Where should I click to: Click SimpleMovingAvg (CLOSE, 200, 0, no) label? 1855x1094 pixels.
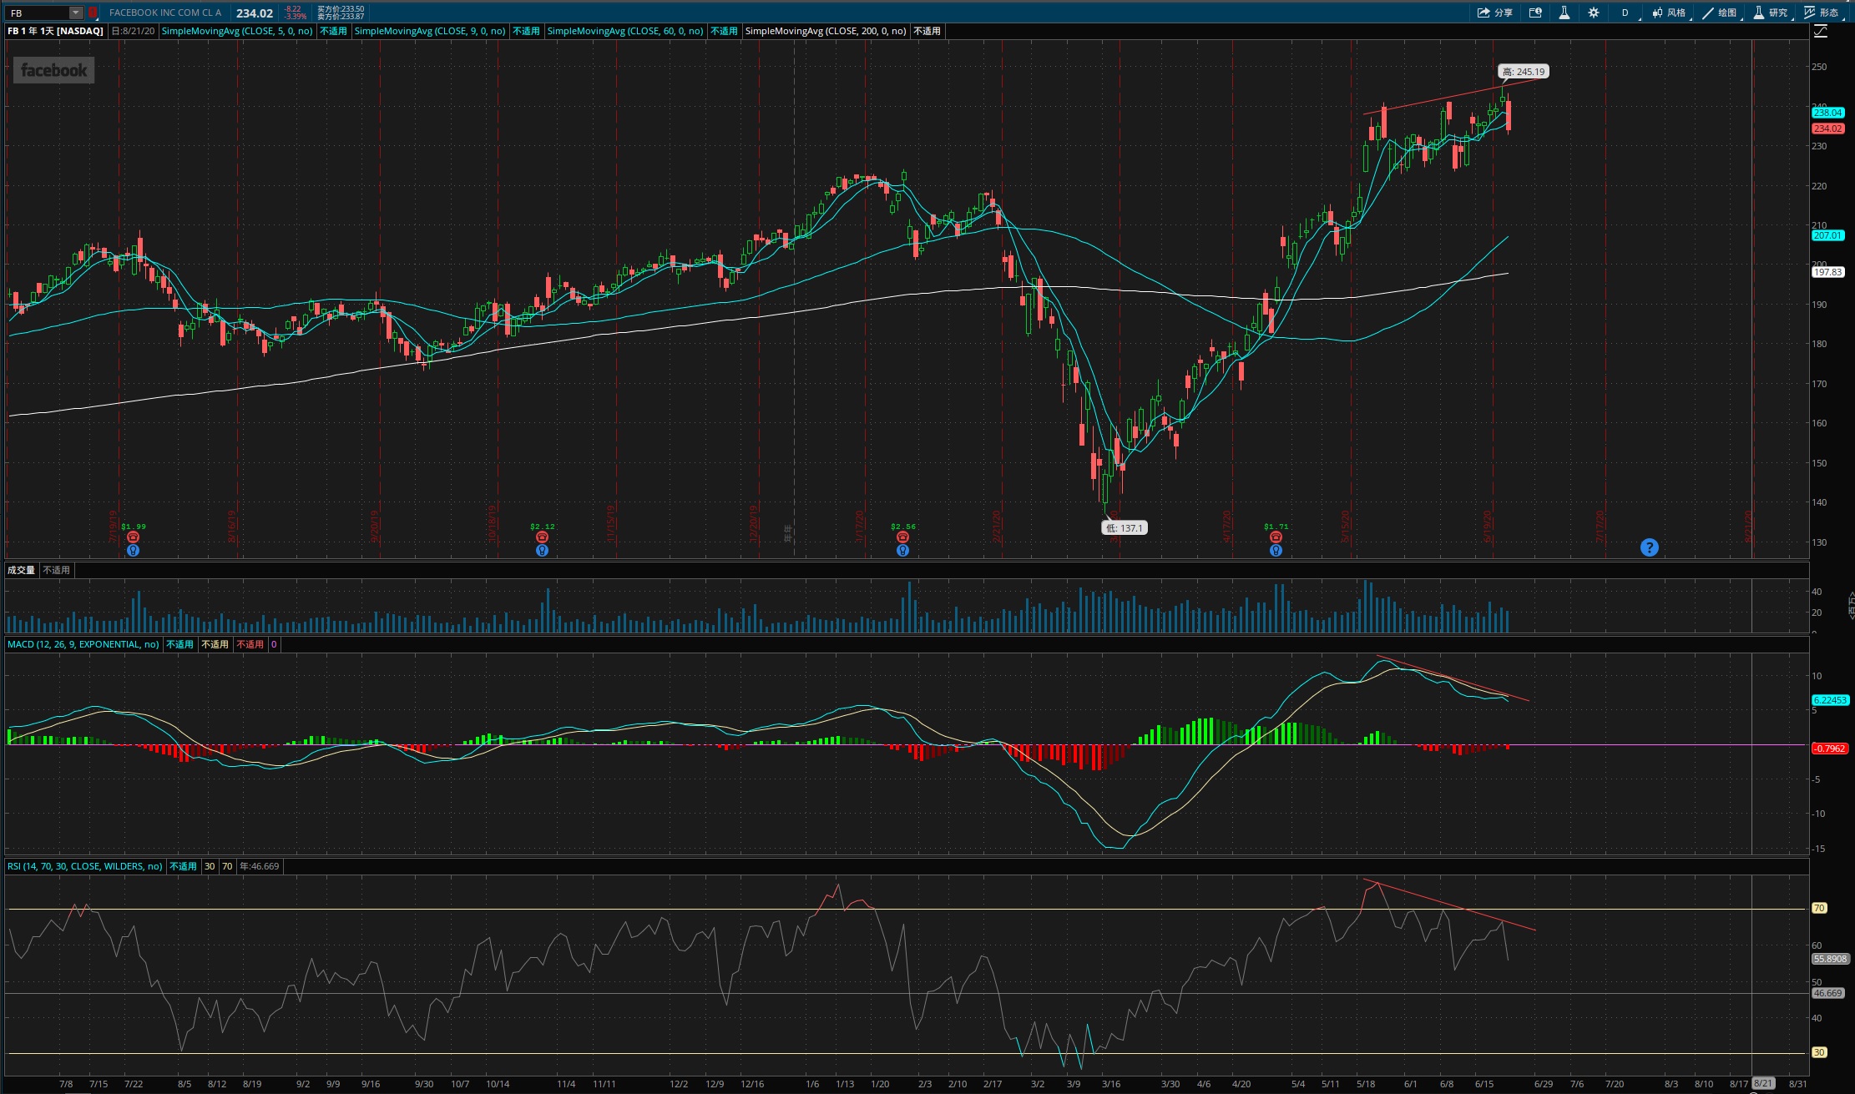826,31
